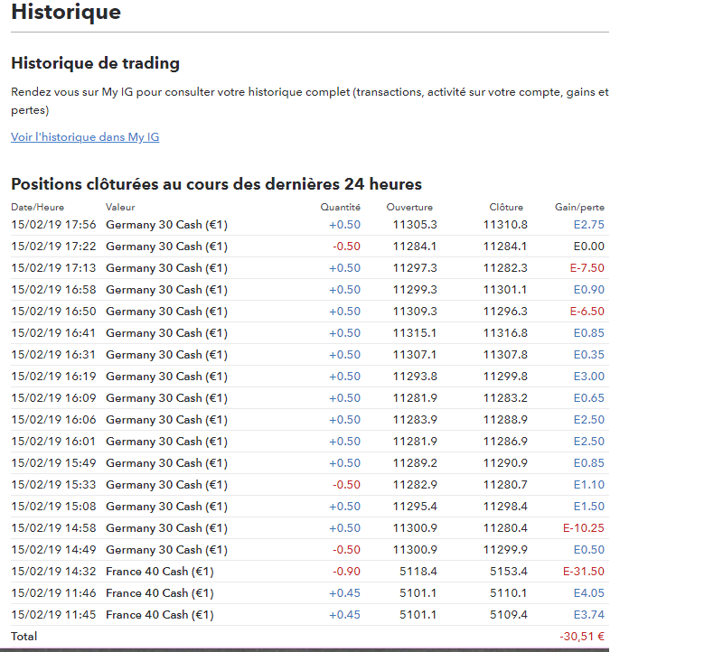This screenshot has height=652, width=723.
Task: Click closing price 11283.2
Action: [x=505, y=397]
